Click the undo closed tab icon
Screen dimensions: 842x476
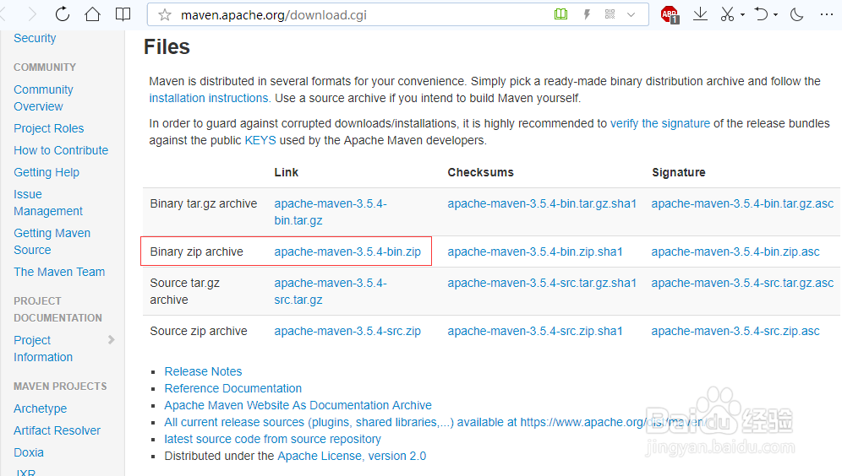point(761,14)
